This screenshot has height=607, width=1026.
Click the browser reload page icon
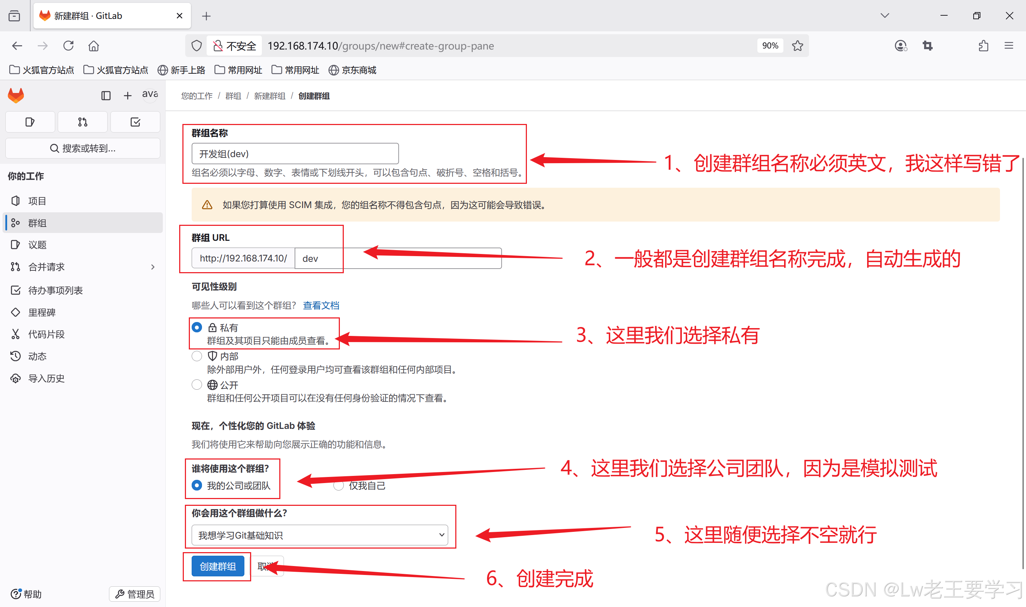coord(68,46)
